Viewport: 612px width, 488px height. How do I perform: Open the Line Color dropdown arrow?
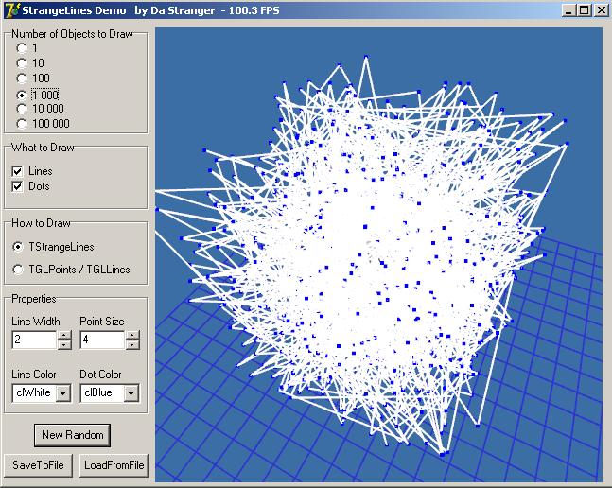coord(63,393)
